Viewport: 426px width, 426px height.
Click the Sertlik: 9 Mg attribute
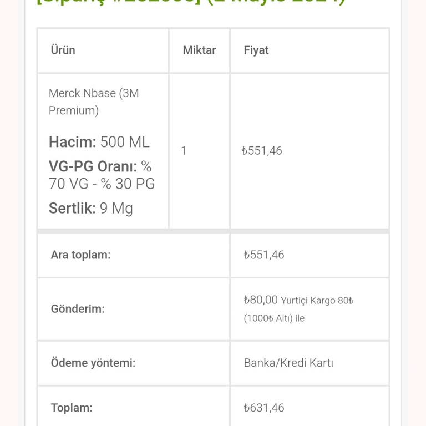[91, 208]
